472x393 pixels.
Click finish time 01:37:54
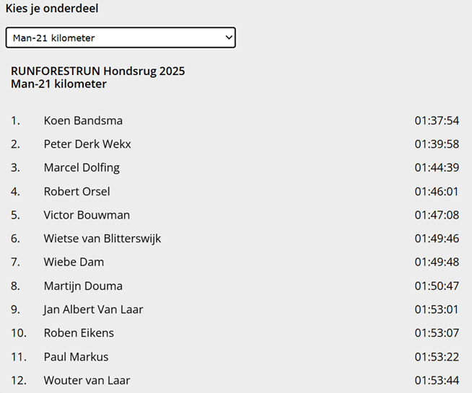tap(437, 120)
